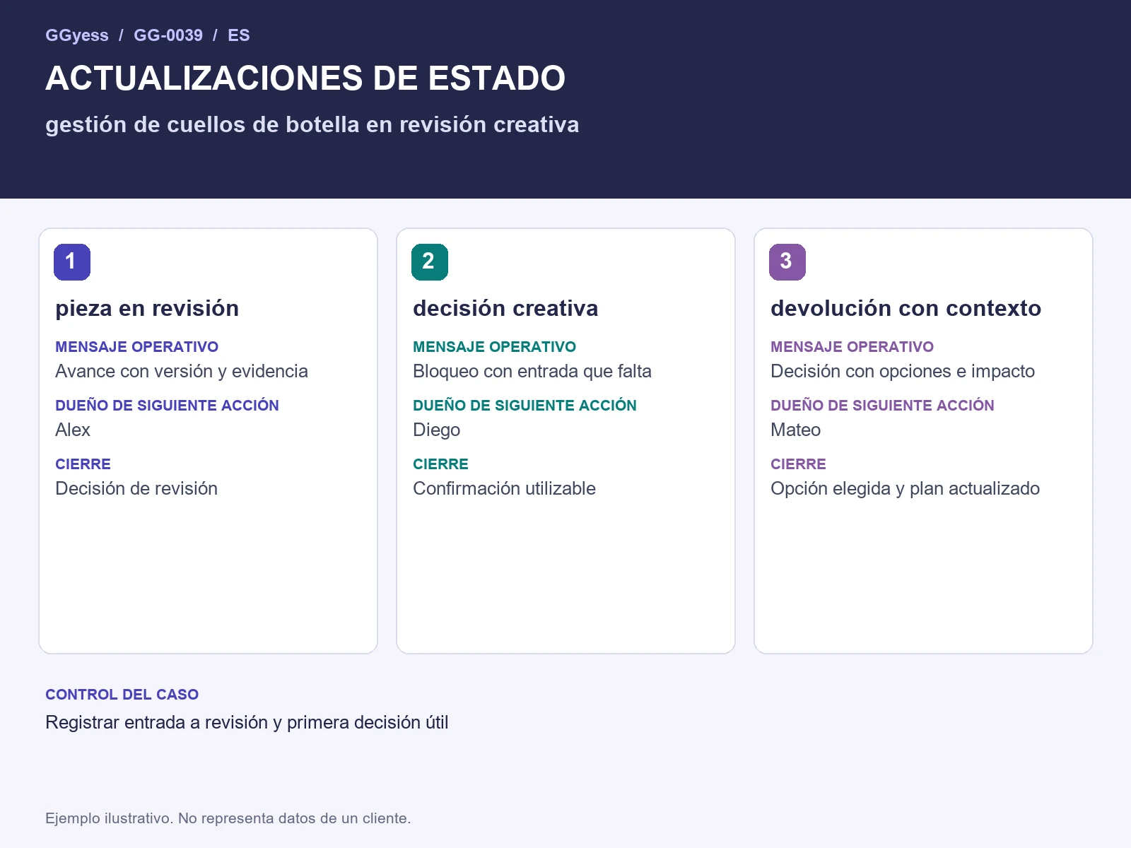Select text Confirmación utilizable
This screenshot has width=1131, height=848.
click(x=504, y=488)
